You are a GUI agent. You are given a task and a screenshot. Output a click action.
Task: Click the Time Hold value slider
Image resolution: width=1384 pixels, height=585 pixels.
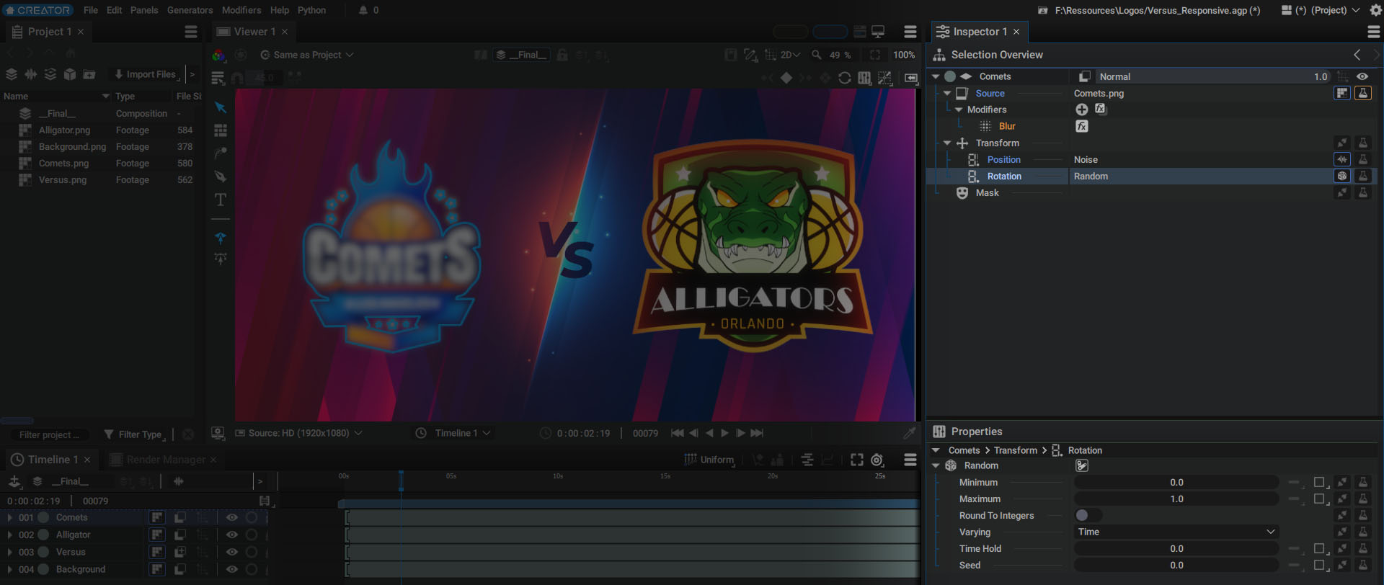coord(1176,548)
